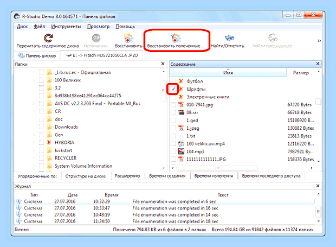Click folders panel vertical scrollbar thumb

pos(163,91)
